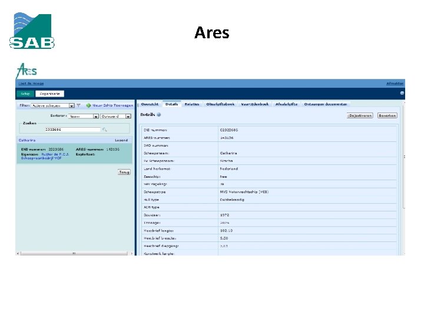Click the vertical scrollbar of the details panel
Viewport: 424px width, 318px height.
(404, 157)
